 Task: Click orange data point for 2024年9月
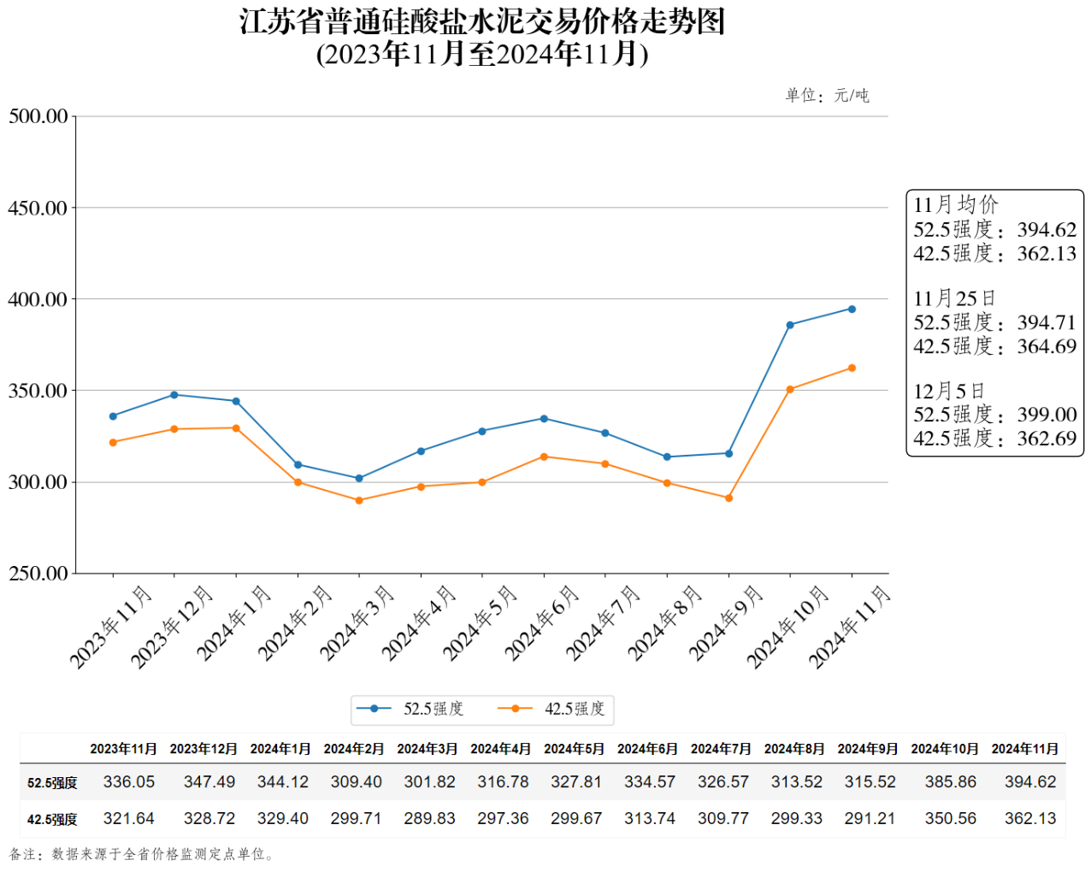[x=728, y=498]
